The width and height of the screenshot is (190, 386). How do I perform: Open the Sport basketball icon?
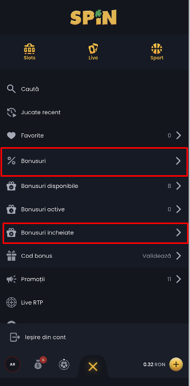click(157, 49)
